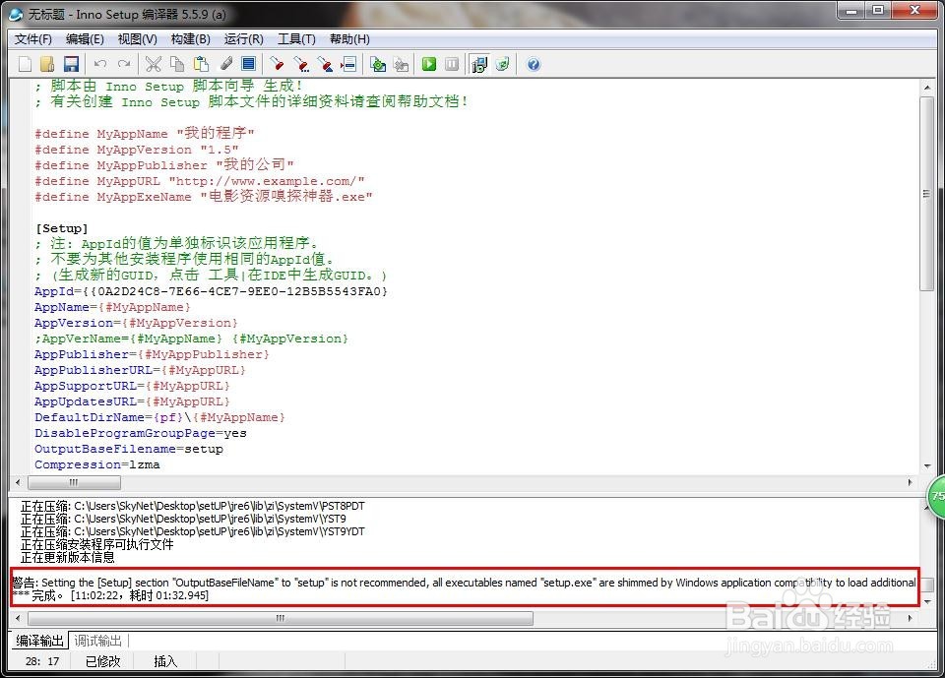
Task: Click the warning output line about setup.exe
Action: coord(464,583)
